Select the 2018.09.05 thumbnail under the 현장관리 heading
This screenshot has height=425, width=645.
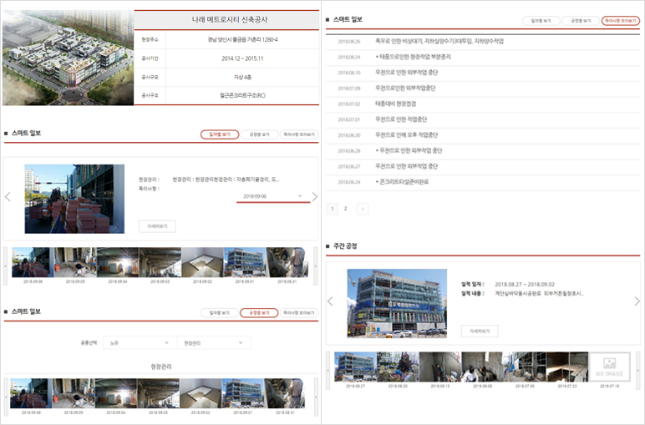74,393
